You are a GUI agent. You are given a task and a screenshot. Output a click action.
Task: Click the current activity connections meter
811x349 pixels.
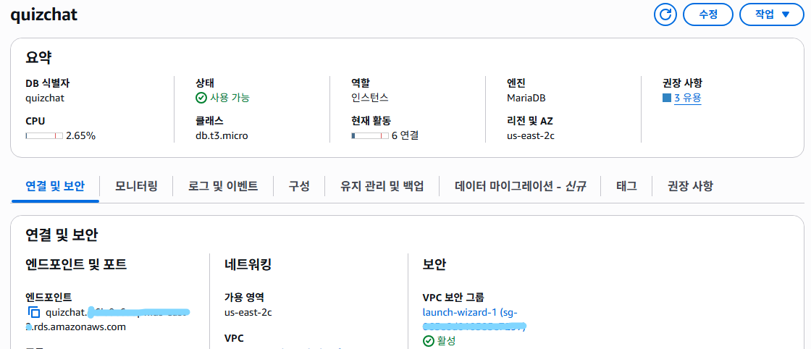(370, 136)
